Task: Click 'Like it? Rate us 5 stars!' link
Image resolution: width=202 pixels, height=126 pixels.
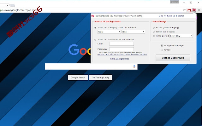Action: click(x=171, y=16)
